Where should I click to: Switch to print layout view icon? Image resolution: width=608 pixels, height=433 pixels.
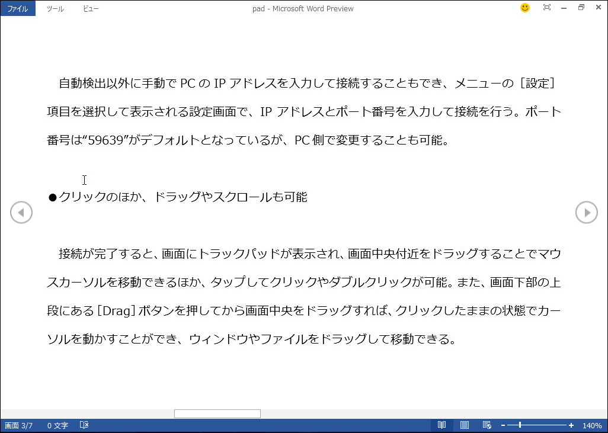(x=464, y=425)
